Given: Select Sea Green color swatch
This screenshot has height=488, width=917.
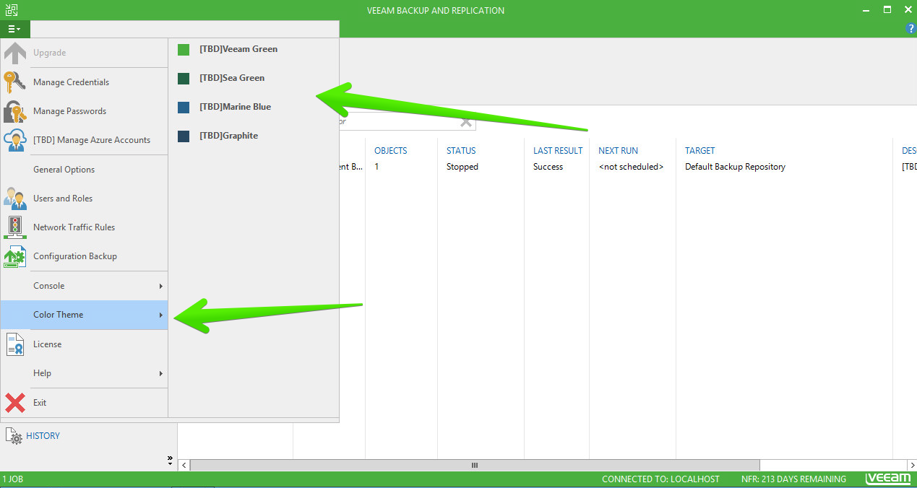Looking at the screenshot, I should (x=184, y=78).
